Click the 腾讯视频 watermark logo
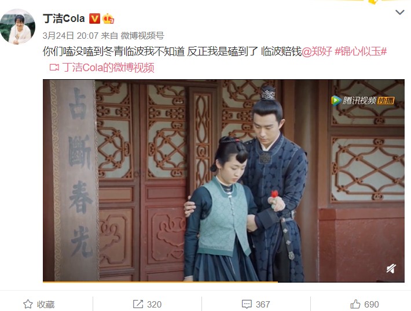This screenshot has width=411, height=311. coord(363,101)
